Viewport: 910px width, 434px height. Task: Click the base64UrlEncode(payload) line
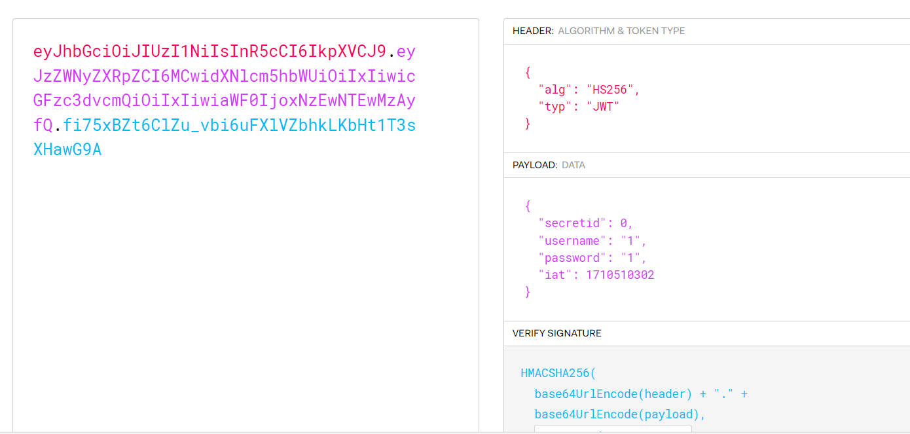620,414
